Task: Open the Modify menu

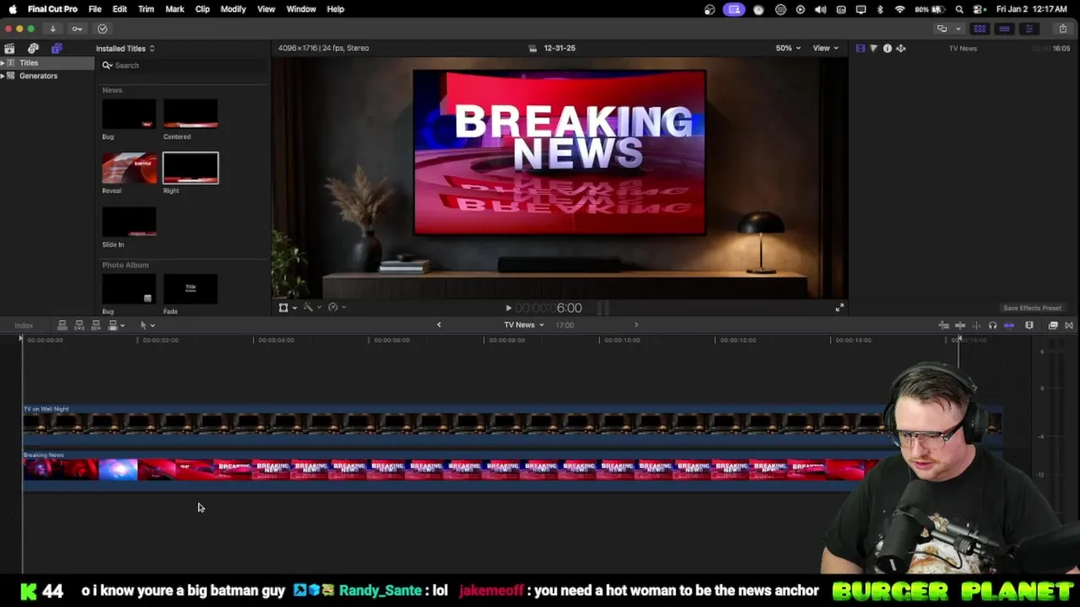Action: (233, 9)
